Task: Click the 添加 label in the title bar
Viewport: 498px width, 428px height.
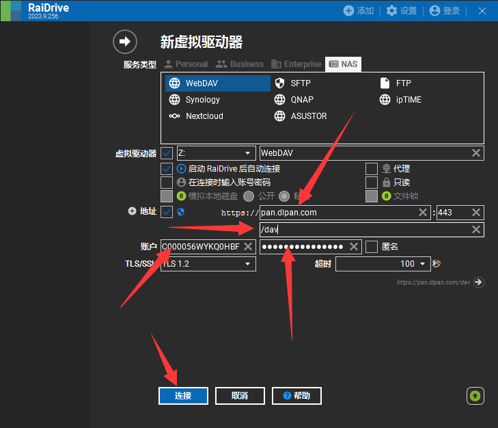Action: pos(365,11)
